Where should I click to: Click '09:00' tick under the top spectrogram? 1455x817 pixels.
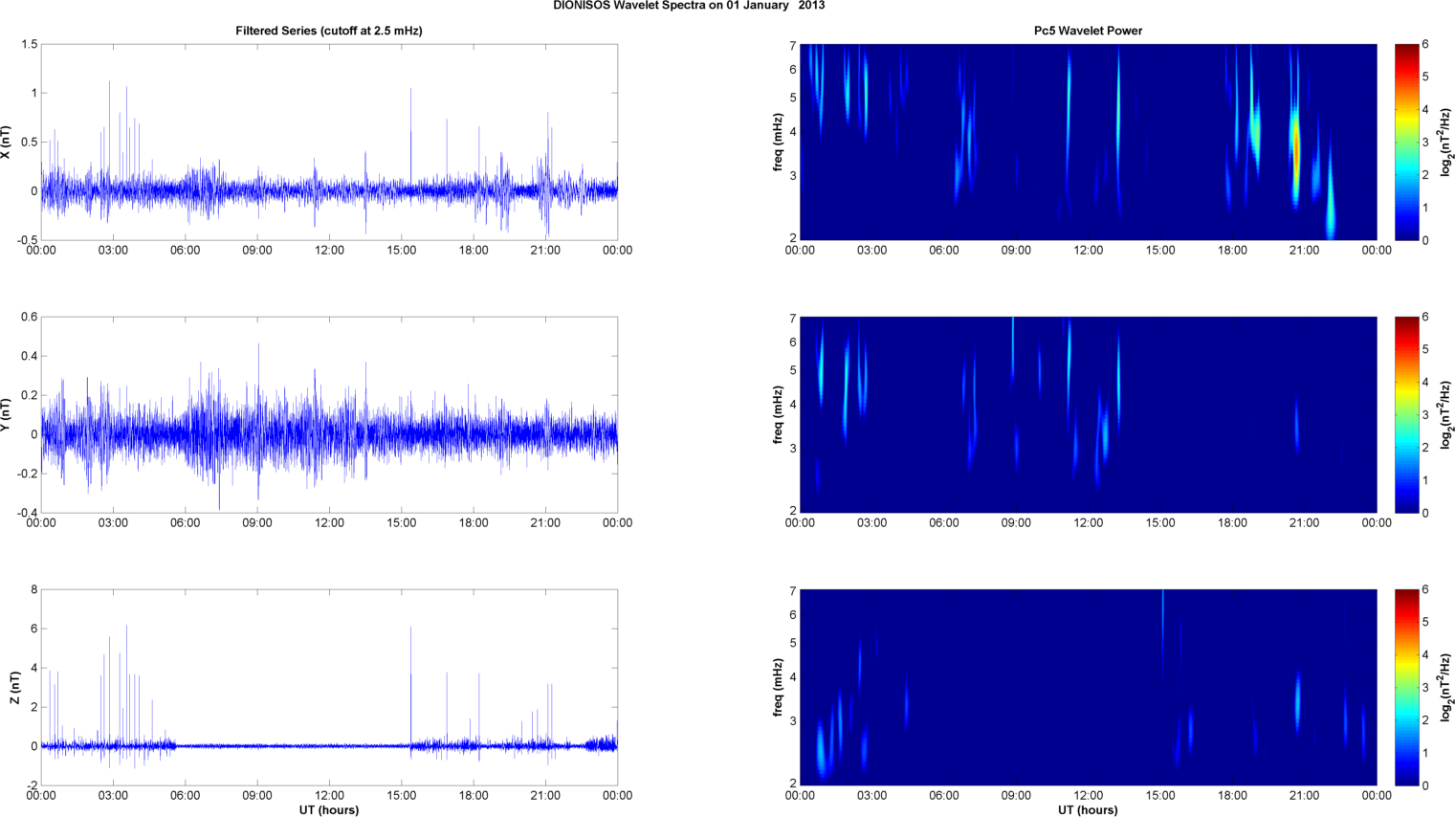pos(1016,251)
